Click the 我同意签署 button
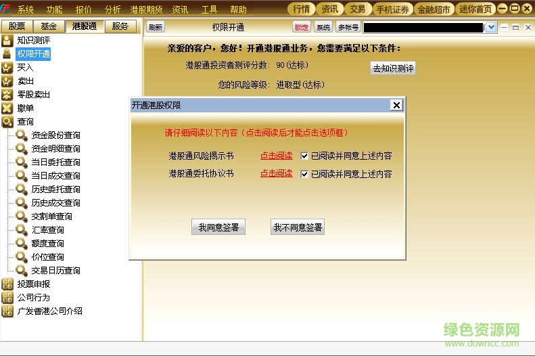This screenshot has width=535, height=356. point(218,227)
